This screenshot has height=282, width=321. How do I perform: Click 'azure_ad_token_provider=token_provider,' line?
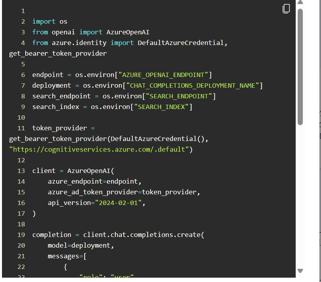[124, 192]
